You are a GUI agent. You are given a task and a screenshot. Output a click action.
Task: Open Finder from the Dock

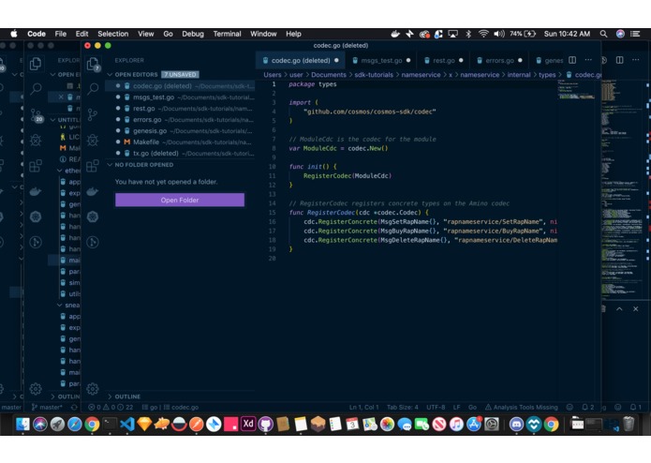click(x=22, y=424)
